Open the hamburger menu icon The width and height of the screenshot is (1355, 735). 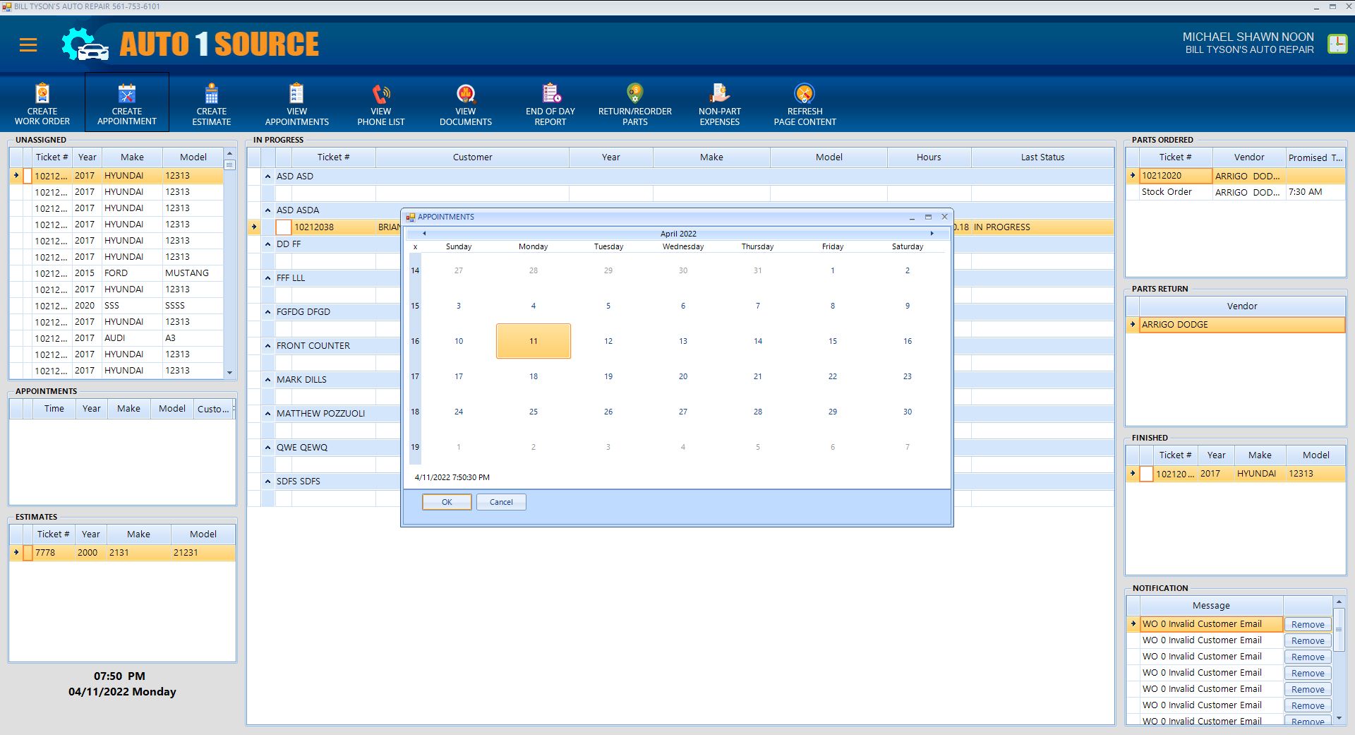(x=28, y=45)
